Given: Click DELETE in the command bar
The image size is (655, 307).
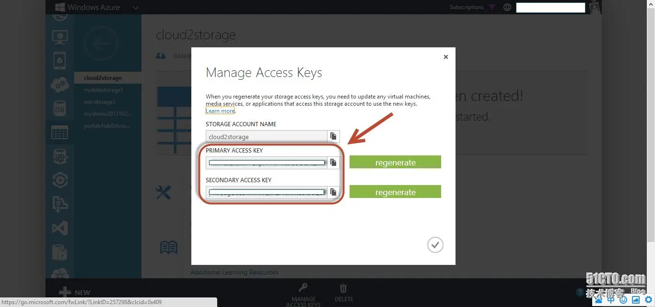Looking at the screenshot, I should point(343,293).
